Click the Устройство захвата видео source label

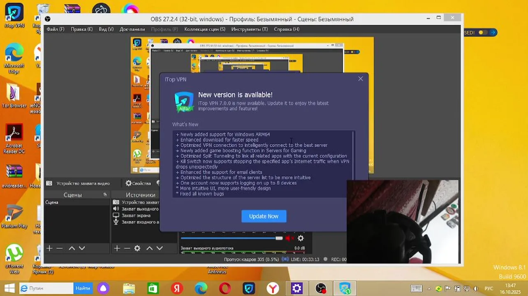click(83, 183)
